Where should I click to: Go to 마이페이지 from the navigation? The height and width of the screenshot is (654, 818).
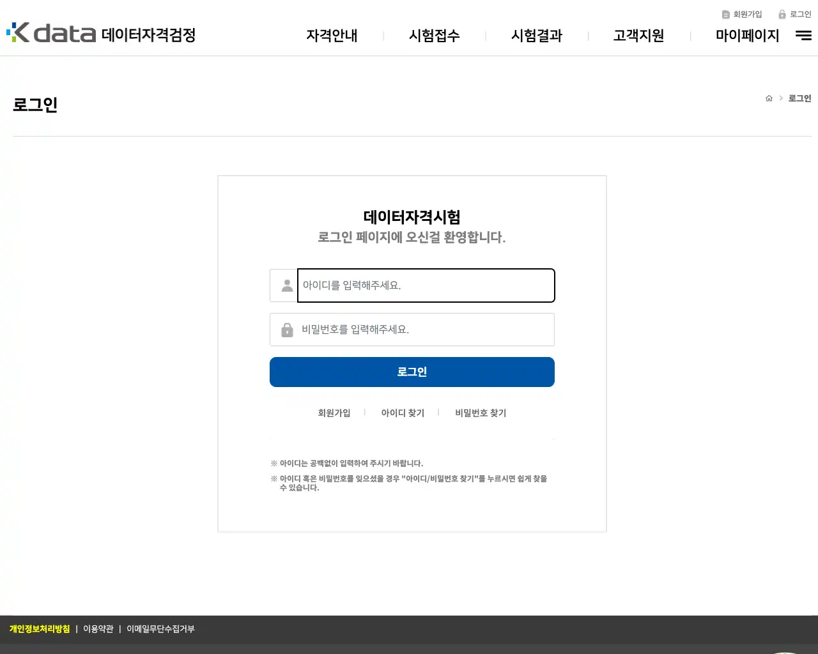747,36
